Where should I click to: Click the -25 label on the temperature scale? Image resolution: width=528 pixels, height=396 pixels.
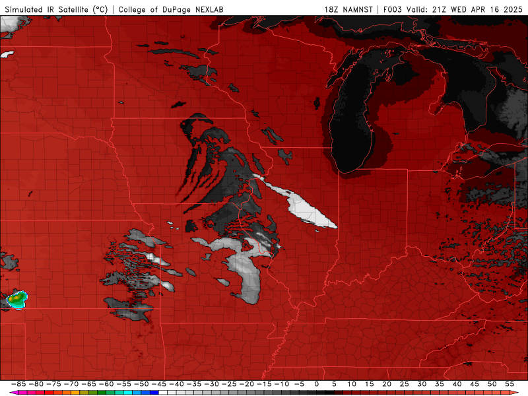(229, 384)
